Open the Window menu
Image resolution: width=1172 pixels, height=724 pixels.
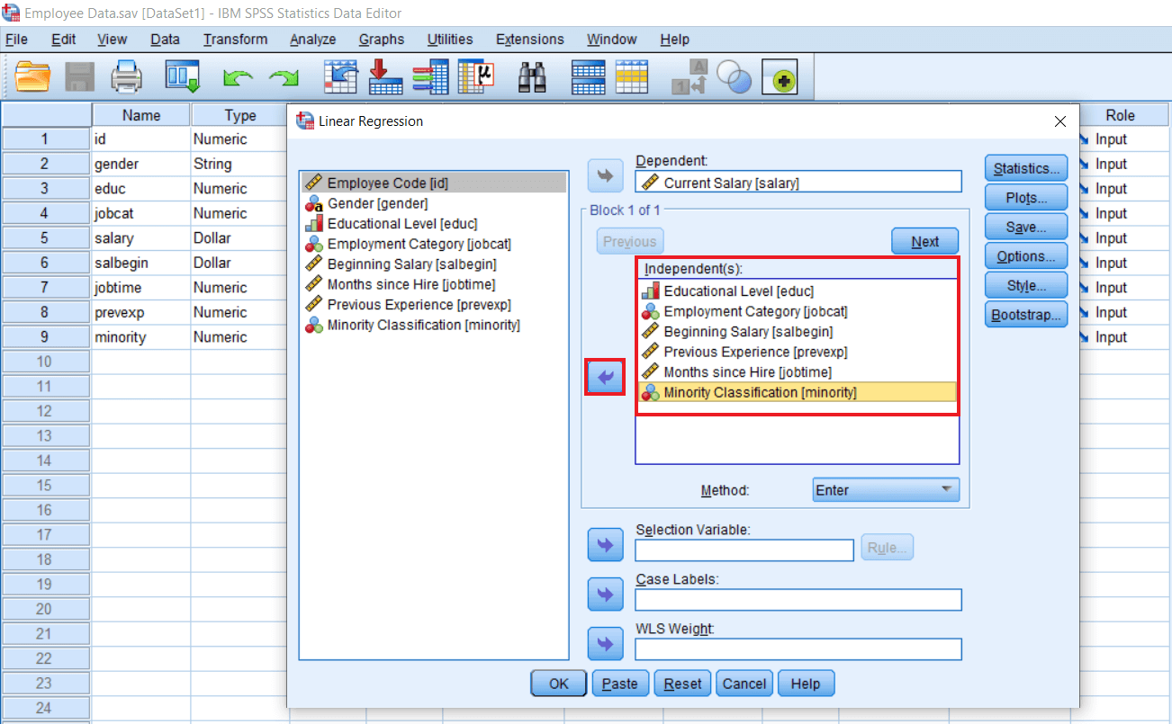[612, 40]
